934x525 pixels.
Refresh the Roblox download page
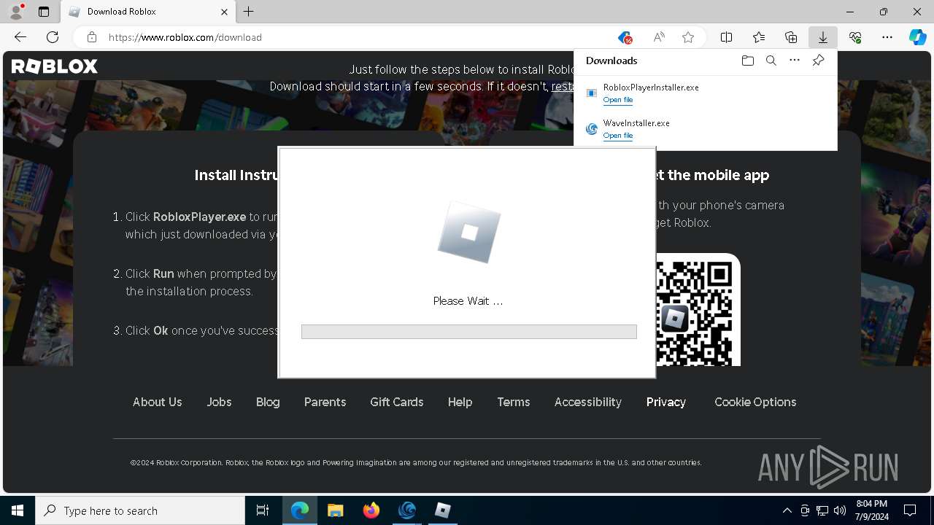(53, 37)
